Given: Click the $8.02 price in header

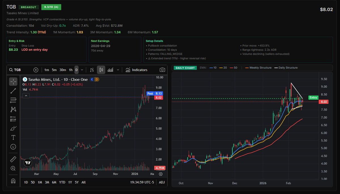Looking at the screenshot, I should [326, 9].
